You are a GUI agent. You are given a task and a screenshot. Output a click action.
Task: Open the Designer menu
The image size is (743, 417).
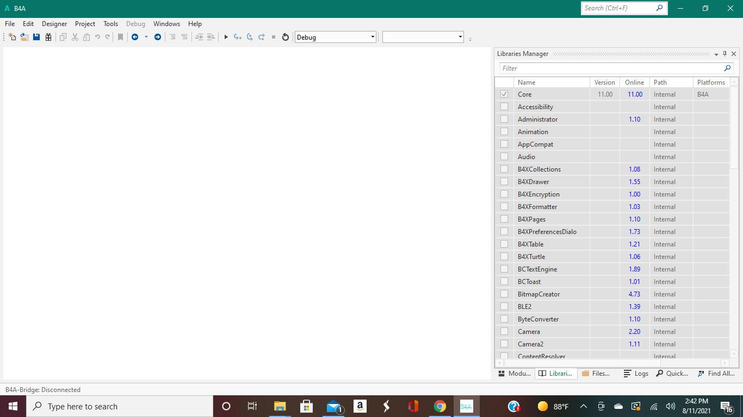[x=54, y=24]
